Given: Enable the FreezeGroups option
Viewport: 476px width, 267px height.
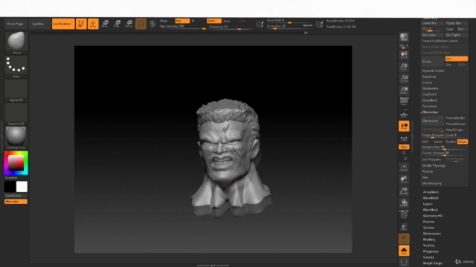Looking at the screenshot, I should 455,124.
